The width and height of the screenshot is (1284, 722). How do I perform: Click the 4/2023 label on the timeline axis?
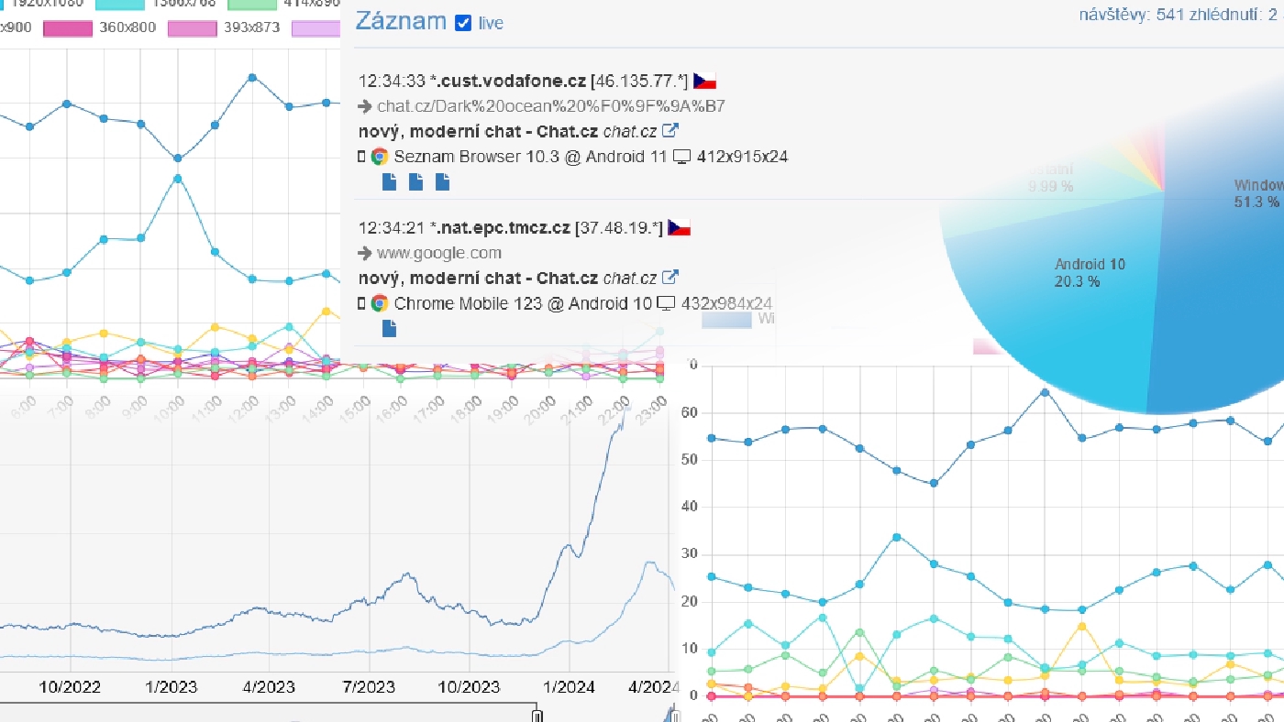click(268, 686)
